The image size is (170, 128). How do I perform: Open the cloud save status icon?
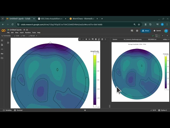27,30
